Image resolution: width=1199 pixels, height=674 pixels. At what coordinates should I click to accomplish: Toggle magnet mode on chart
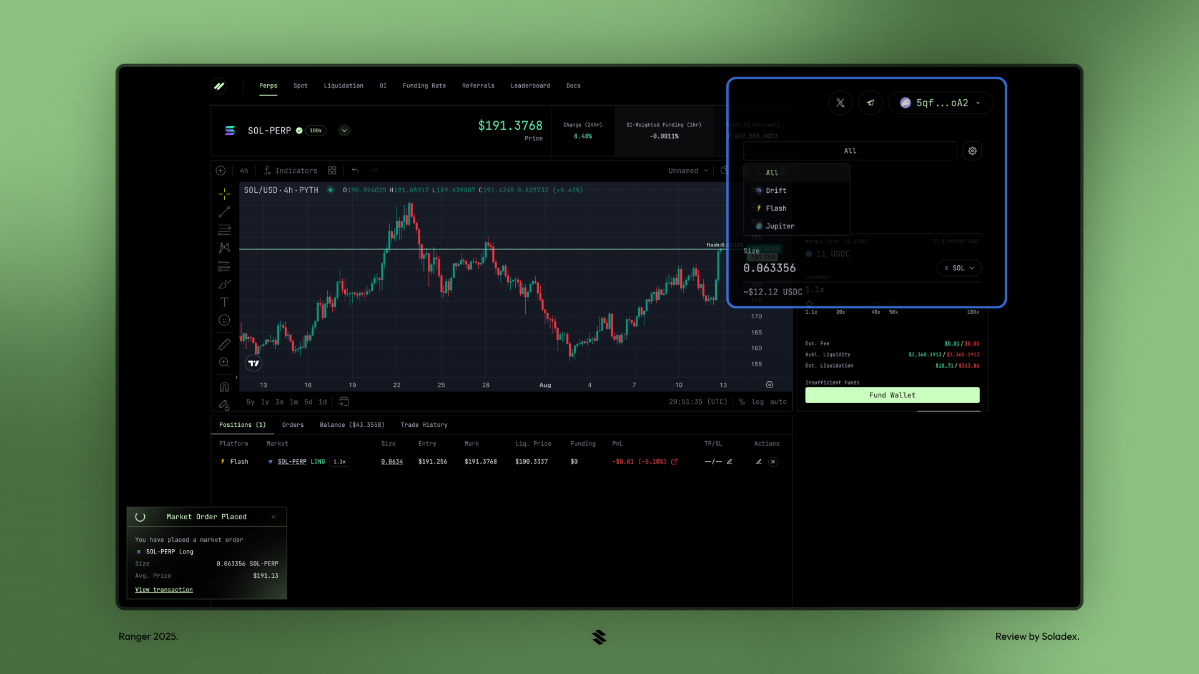(224, 387)
